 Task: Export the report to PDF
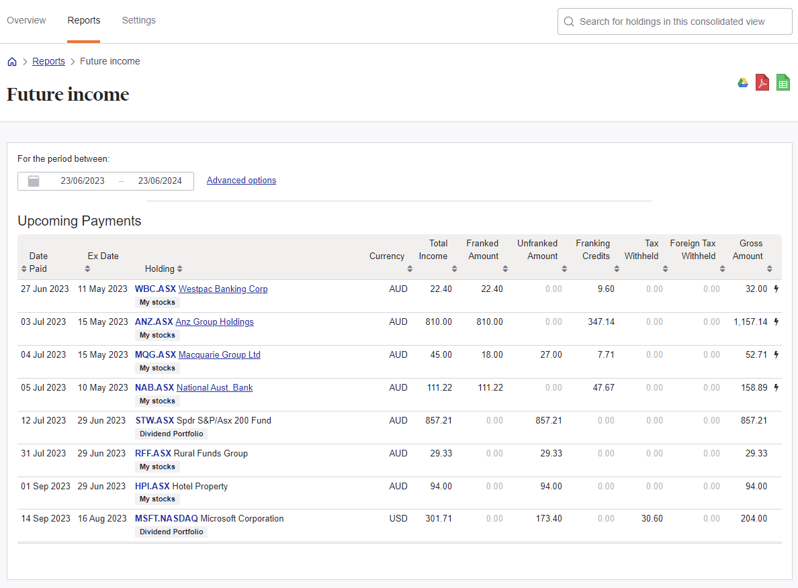click(x=762, y=82)
